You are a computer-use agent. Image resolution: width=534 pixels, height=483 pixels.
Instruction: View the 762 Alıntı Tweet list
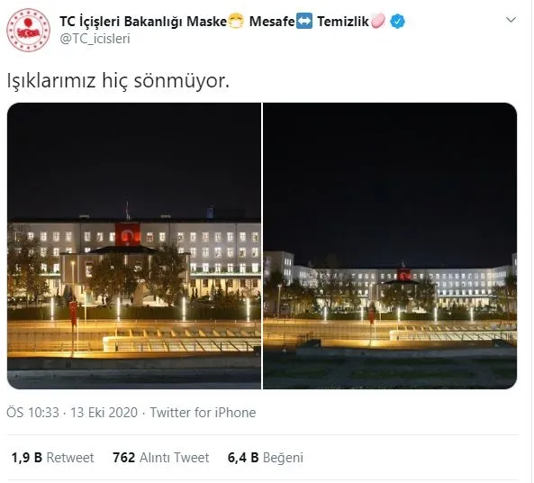(x=161, y=458)
